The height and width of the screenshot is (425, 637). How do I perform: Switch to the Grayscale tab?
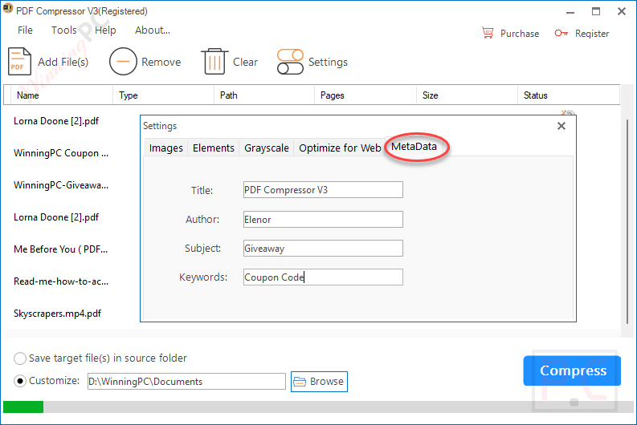267,148
